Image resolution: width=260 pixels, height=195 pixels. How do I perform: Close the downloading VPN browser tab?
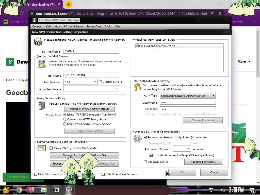point(59,5)
